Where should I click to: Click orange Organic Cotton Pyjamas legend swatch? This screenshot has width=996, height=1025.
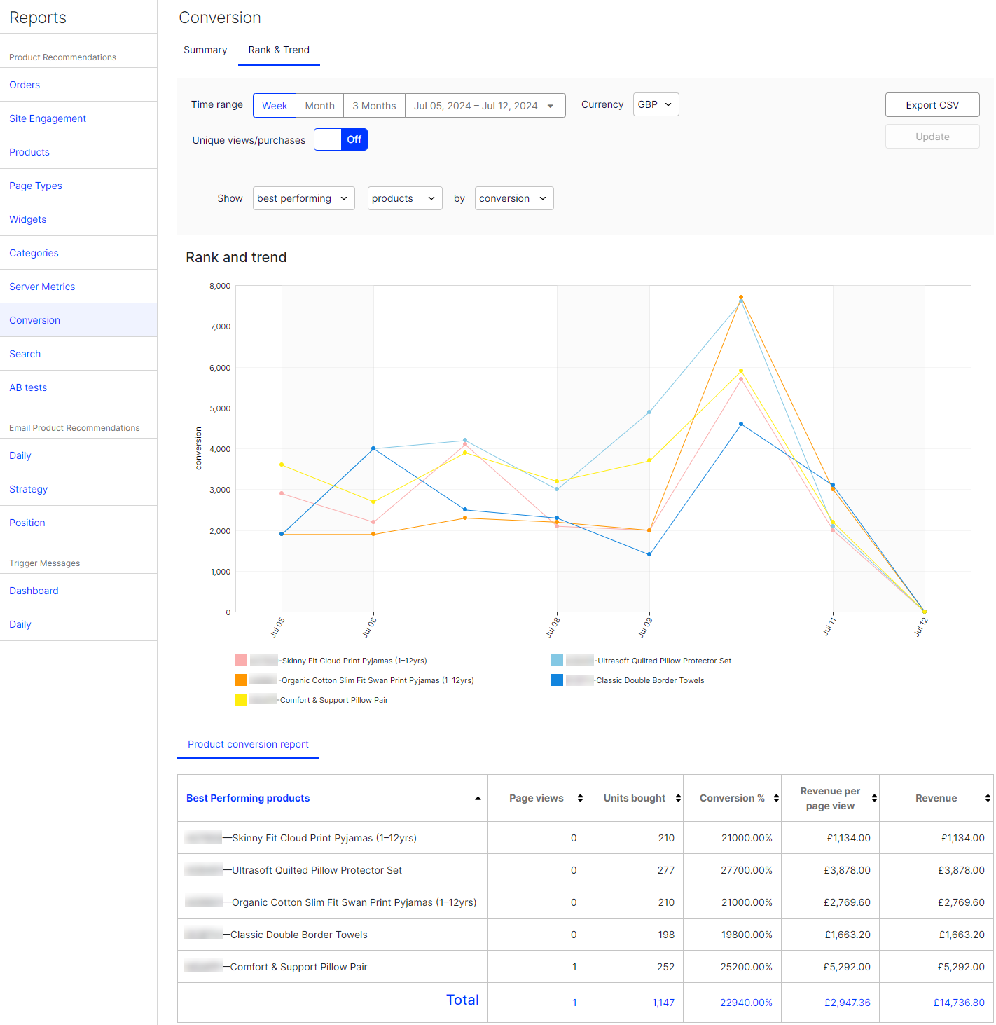click(x=241, y=680)
